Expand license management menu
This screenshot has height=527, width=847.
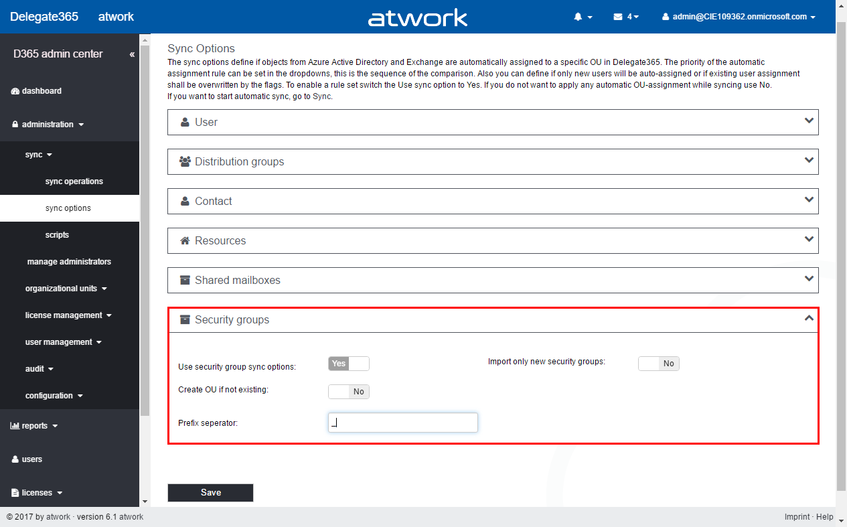[68, 315]
